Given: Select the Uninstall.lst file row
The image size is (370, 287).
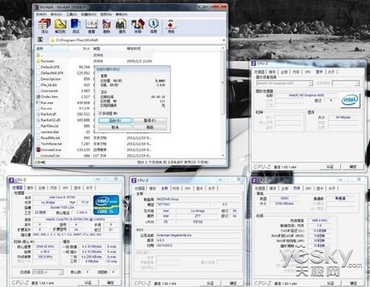Looking at the screenshot, I should pos(95,155).
